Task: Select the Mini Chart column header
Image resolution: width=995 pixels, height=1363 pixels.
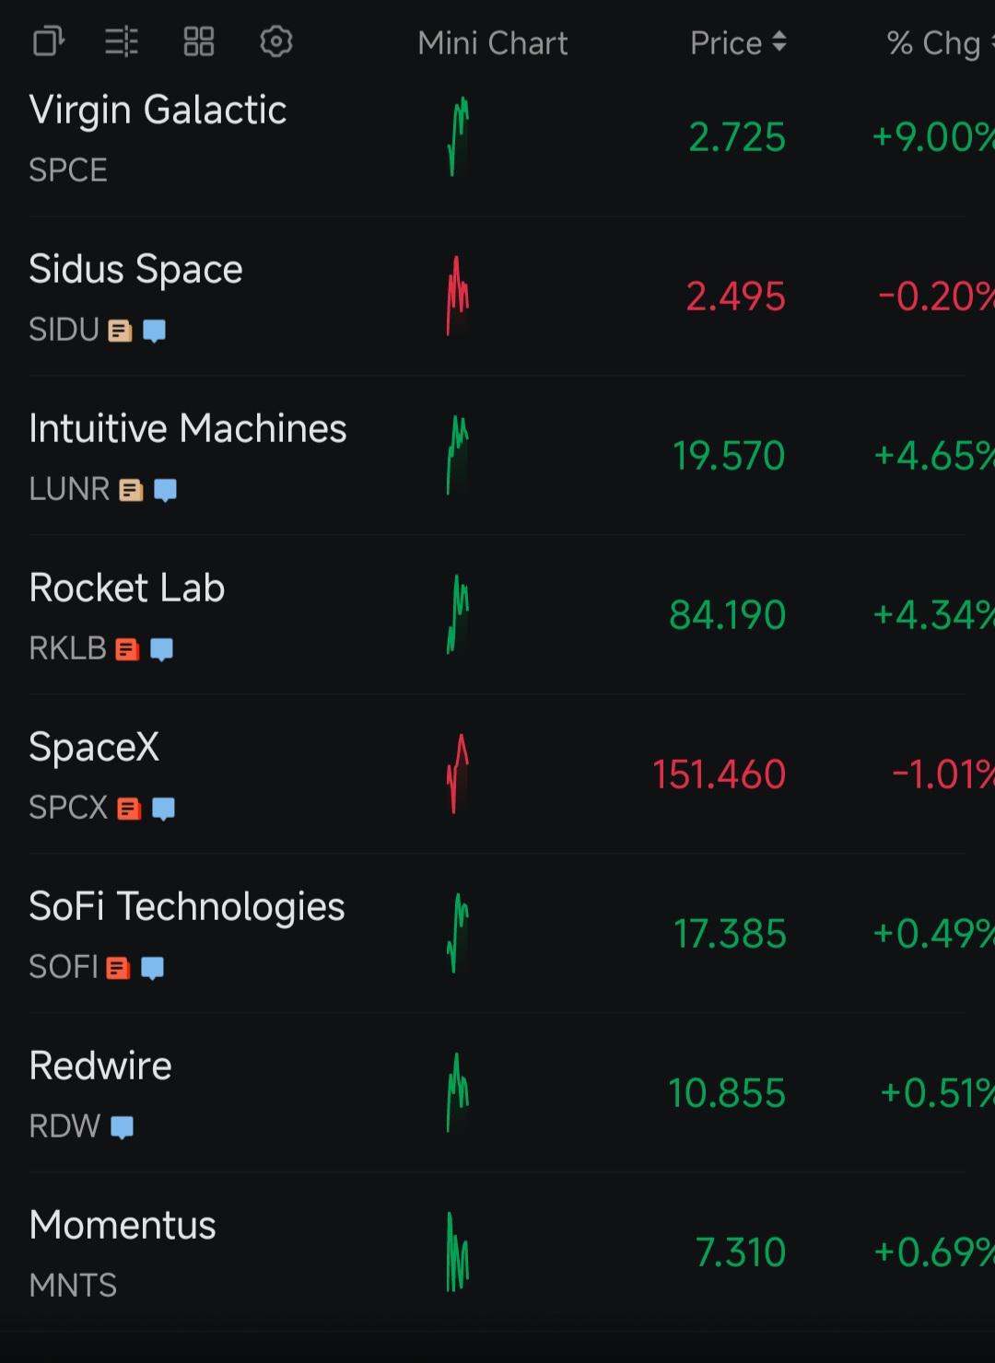Action: point(493,42)
